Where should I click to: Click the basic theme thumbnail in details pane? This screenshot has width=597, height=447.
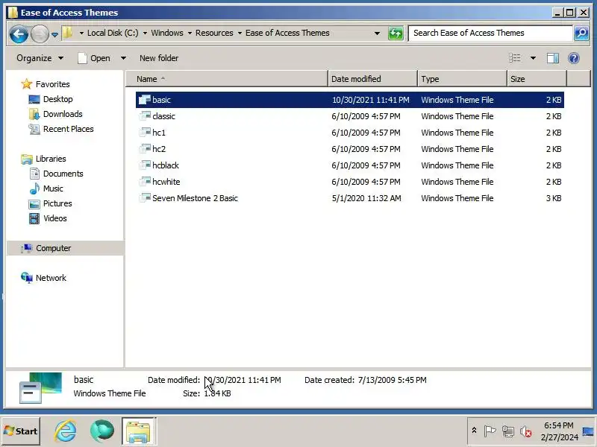(x=40, y=387)
